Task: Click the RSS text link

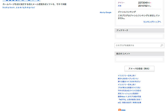Action: click(123, 110)
